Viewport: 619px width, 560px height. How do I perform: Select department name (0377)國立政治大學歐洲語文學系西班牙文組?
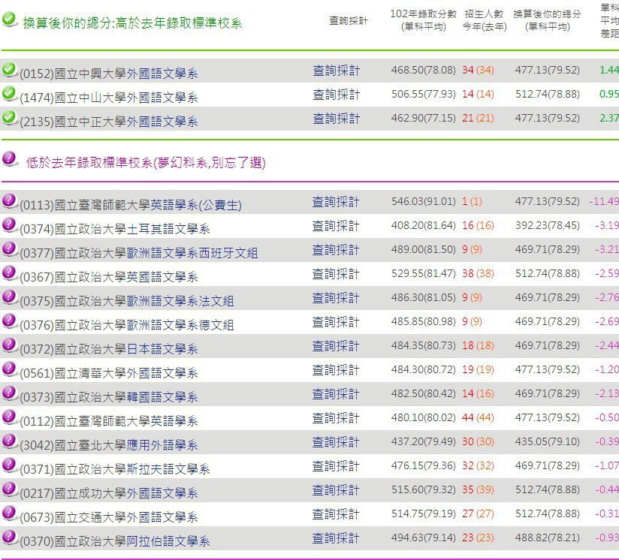click(x=139, y=253)
